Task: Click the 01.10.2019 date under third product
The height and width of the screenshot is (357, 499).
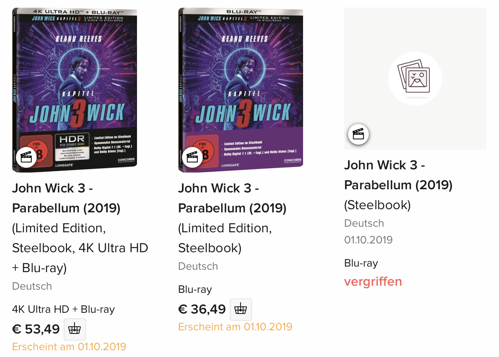Action: click(x=368, y=240)
